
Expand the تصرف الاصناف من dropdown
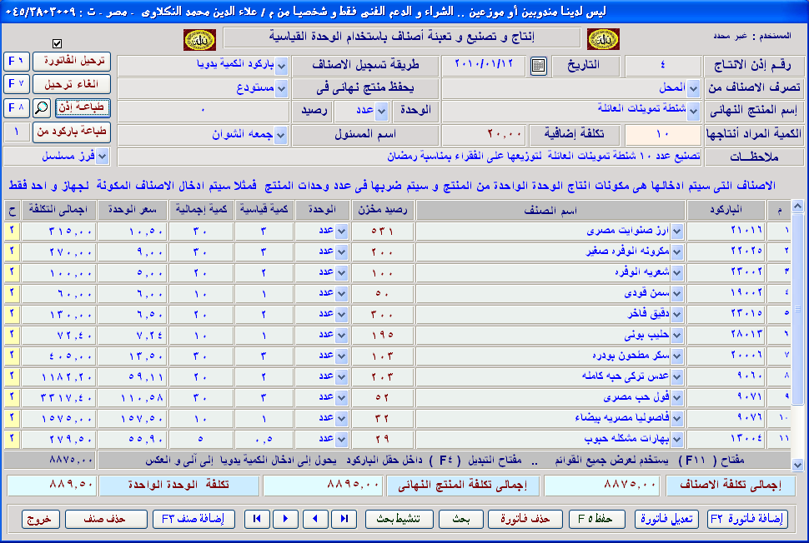pyautogui.click(x=694, y=88)
